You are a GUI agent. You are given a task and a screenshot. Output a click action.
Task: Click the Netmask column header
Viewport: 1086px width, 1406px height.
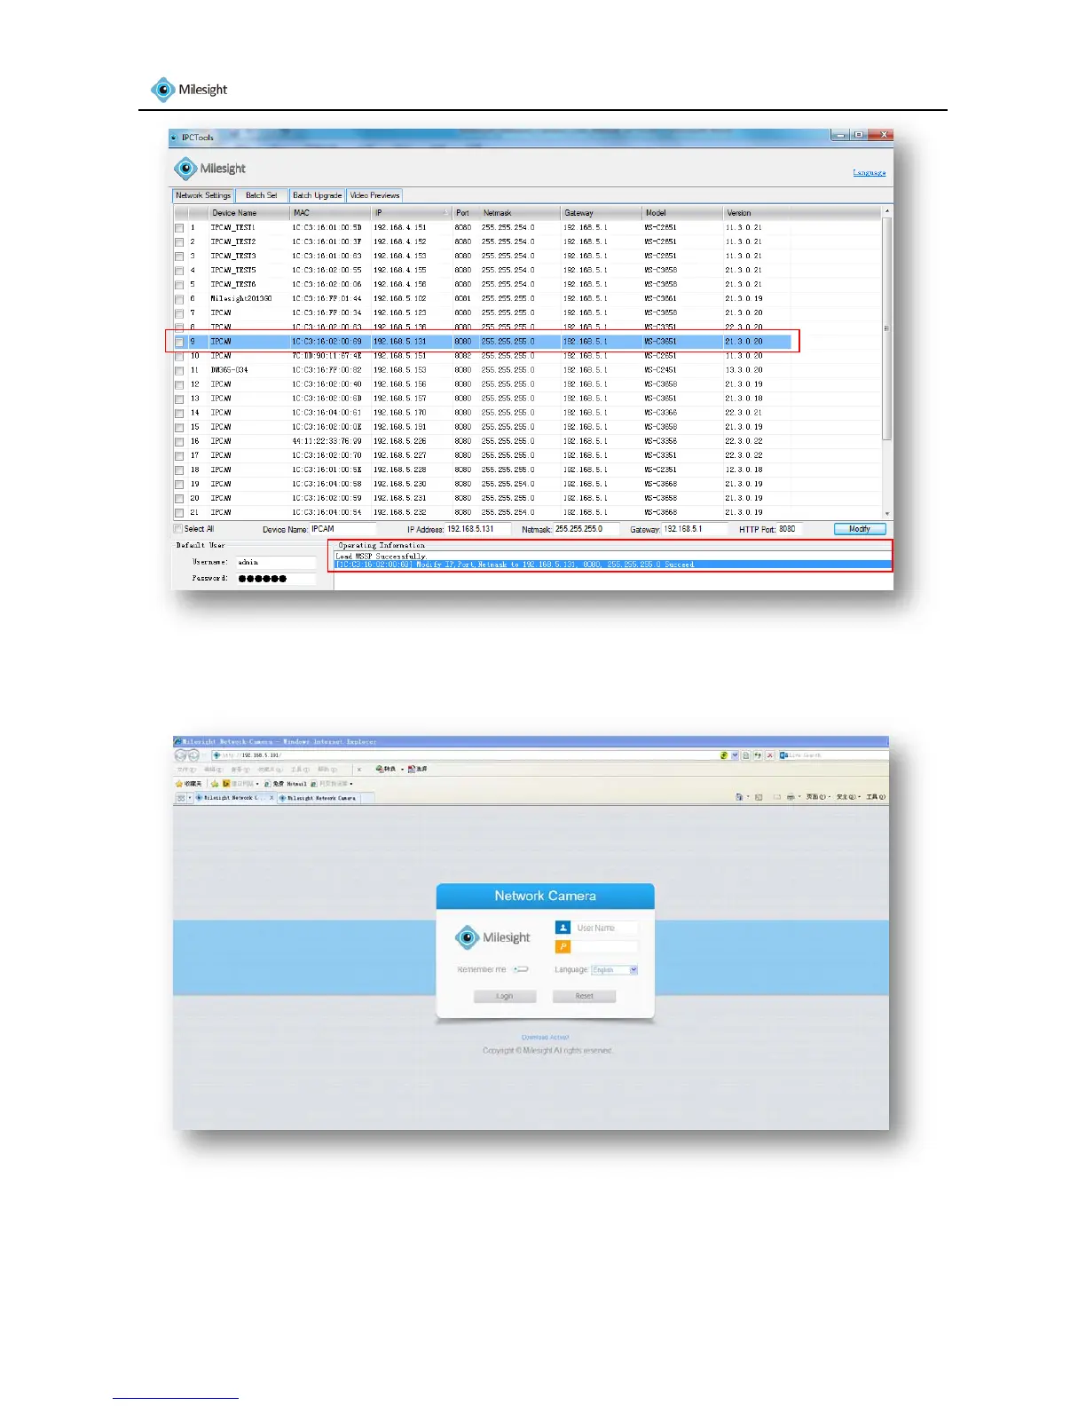coord(519,213)
